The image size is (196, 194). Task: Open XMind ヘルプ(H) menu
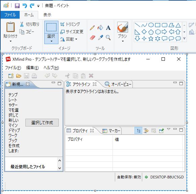coord(51,68)
